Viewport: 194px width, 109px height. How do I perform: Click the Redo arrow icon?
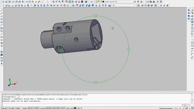pos(48,2)
